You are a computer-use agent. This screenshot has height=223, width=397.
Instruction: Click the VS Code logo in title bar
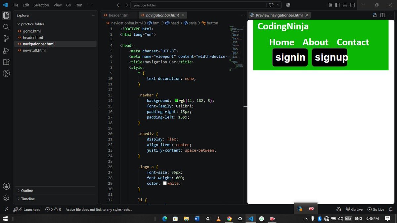[x=5, y=5]
